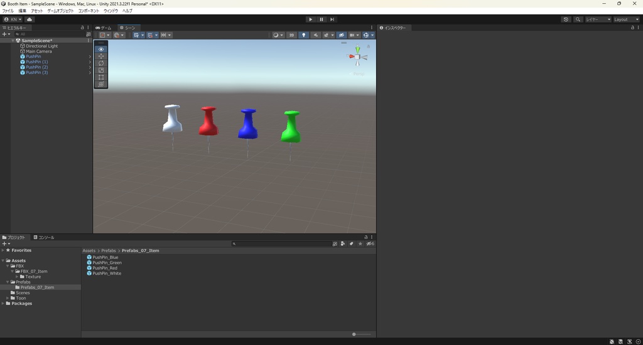Screen dimensions: 643x345
Task: Click the favorites star icon in project toolbar
Action: [x=360, y=244]
